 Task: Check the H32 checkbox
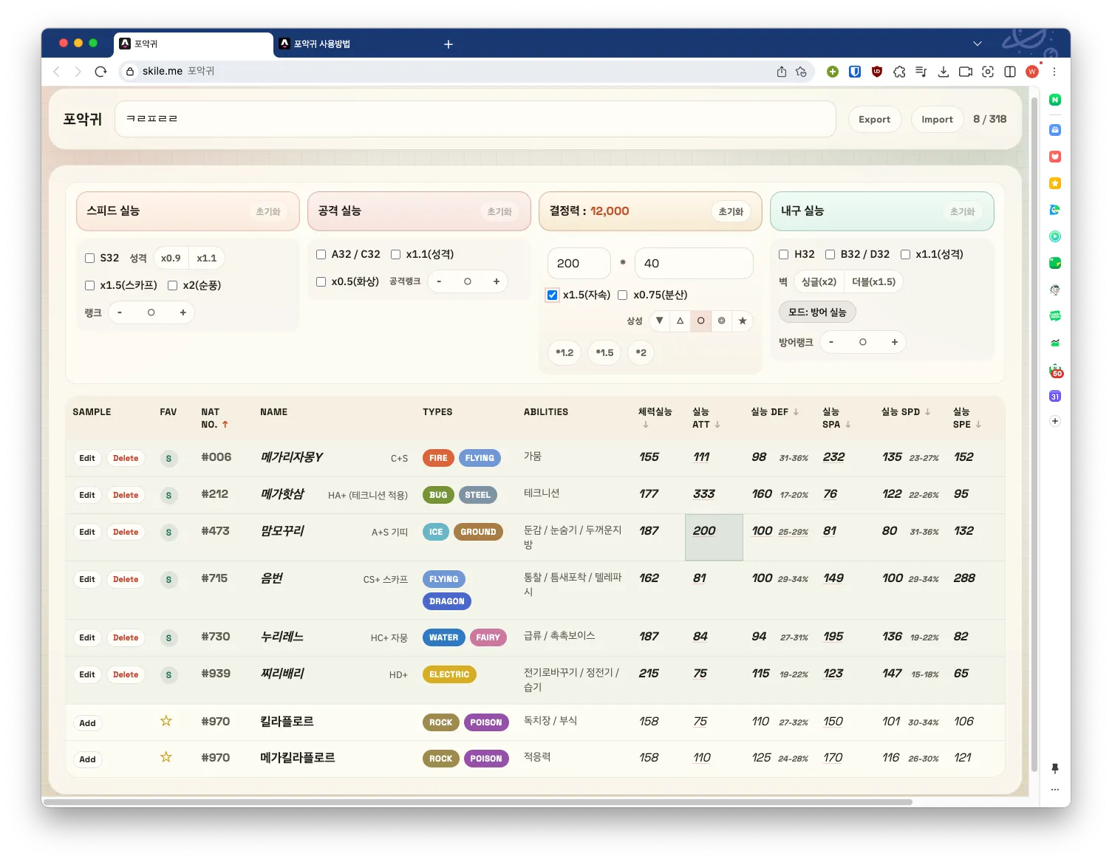click(783, 254)
